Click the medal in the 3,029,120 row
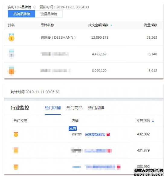Screen dimensions: 167x179 tap(11, 70)
